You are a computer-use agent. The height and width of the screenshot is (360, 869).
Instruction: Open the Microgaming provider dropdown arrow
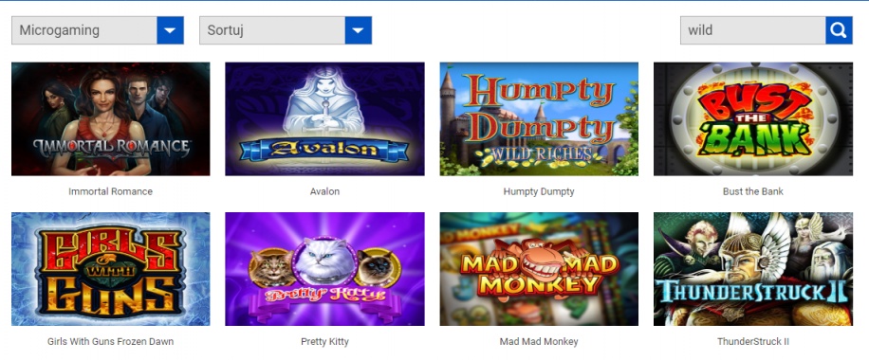(x=170, y=30)
